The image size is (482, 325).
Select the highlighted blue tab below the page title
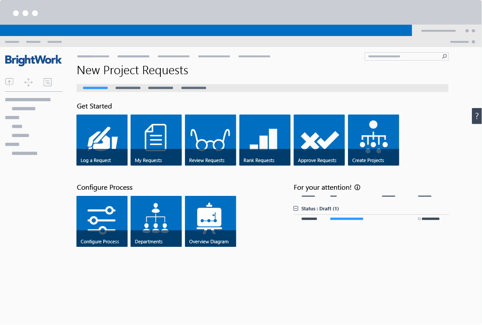pyautogui.click(x=95, y=88)
